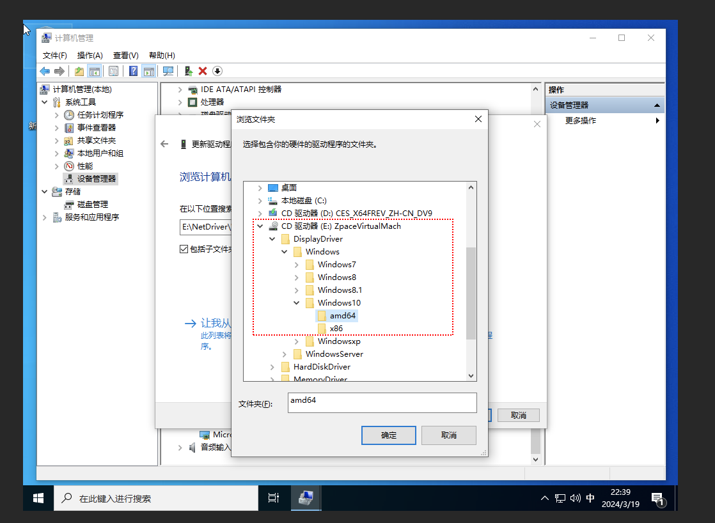715x523 pixels.
Task: Click the Disable device down-arrow icon
Action: (x=216, y=70)
